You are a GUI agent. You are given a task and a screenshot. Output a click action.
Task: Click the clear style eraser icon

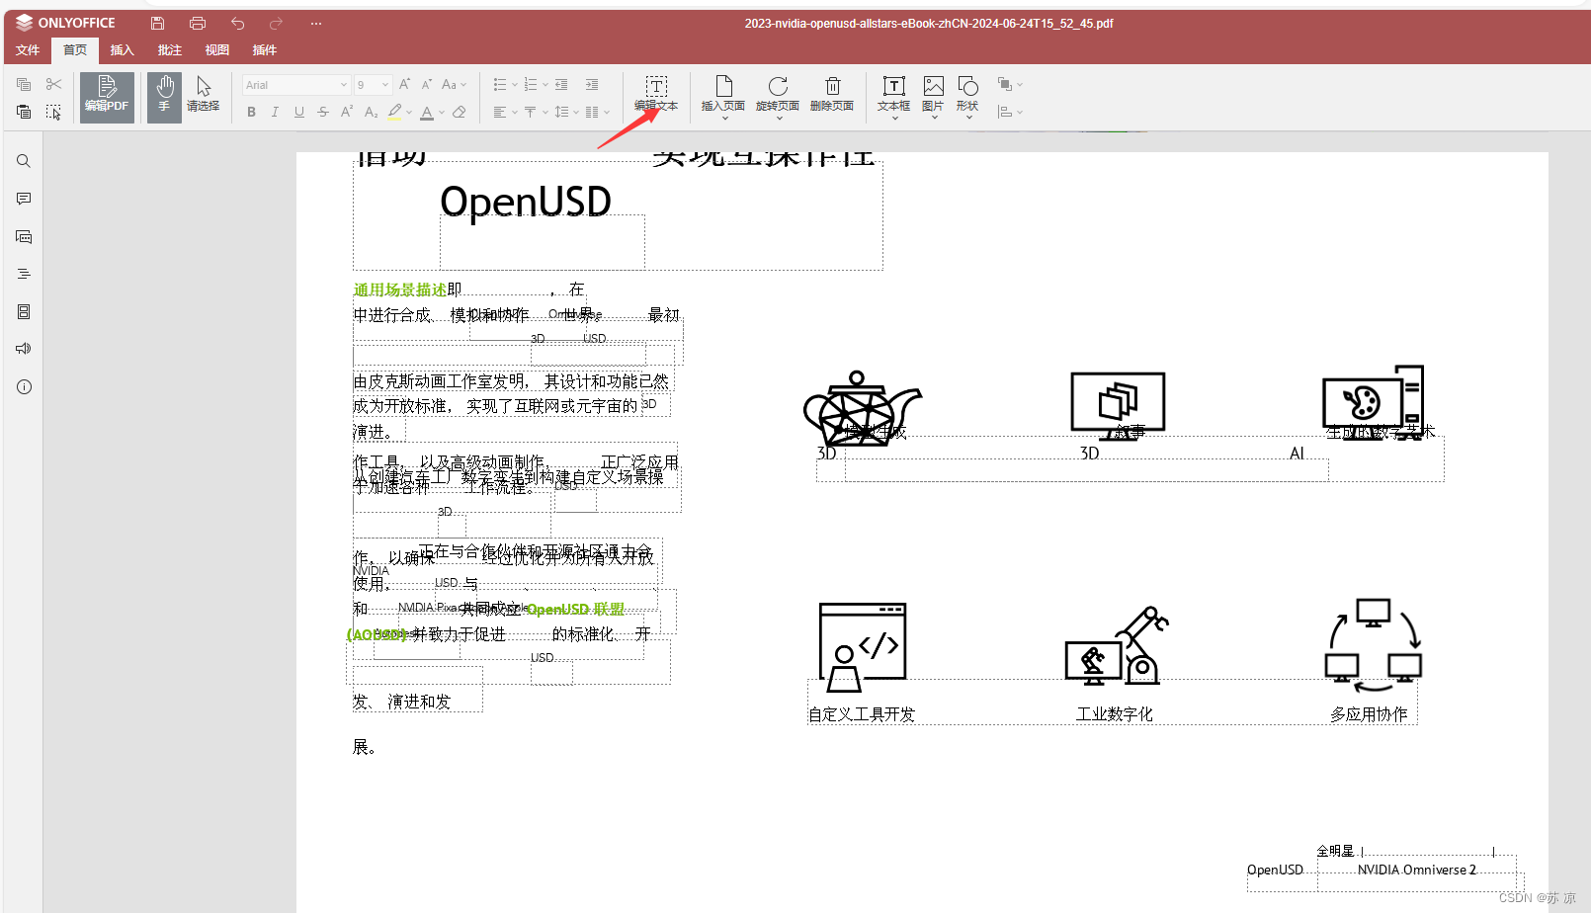[460, 113]
